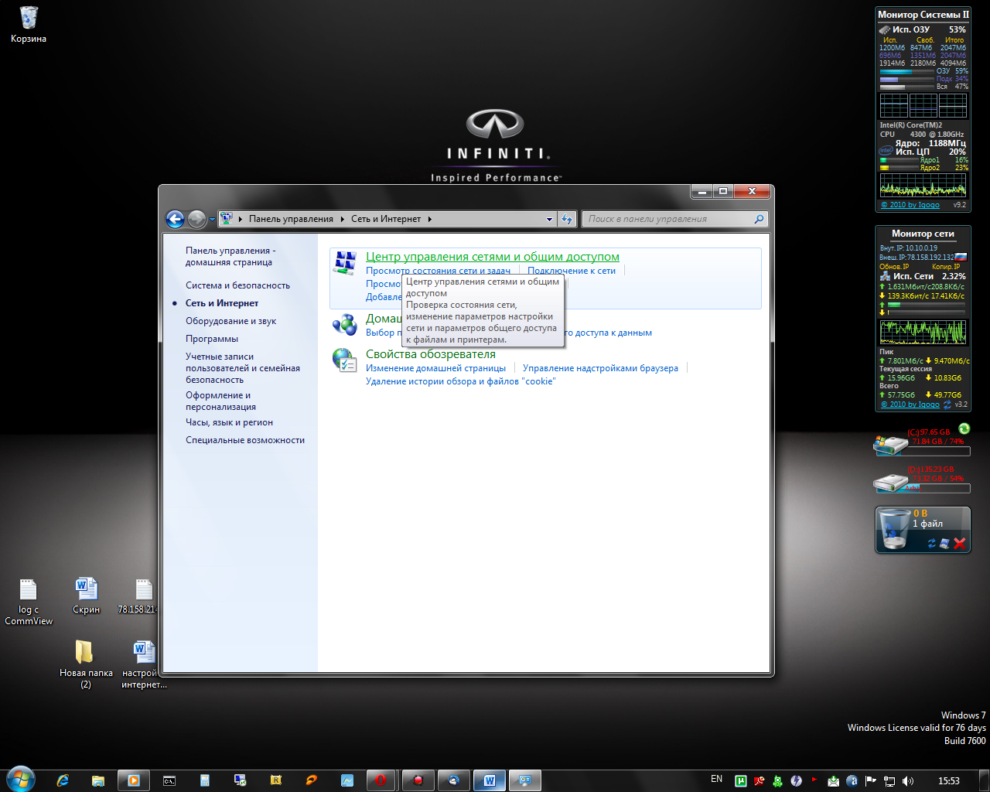This screenshot has height=792, width=990.
Task: Click Подключение к сети link
Action: click(x=572, y=271)
